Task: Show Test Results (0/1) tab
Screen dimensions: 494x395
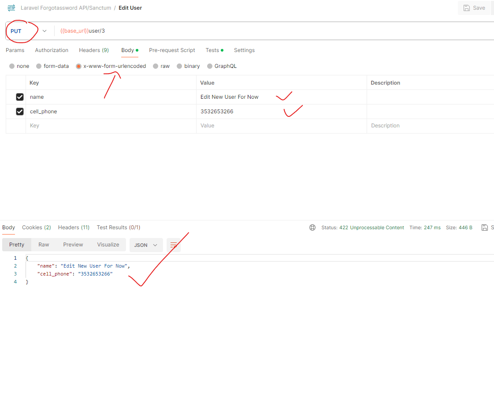Action: 119,227
